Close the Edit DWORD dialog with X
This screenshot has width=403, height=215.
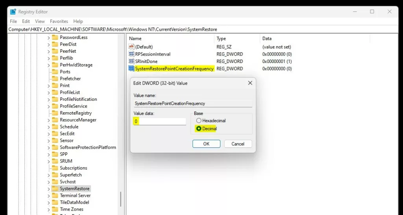250,83
